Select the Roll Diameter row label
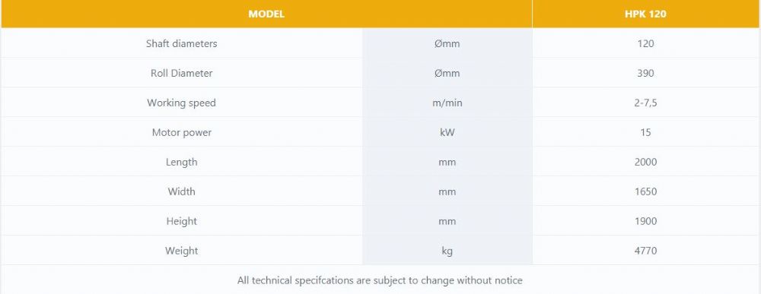Viewport: 761px width, 294px height. [182, 73]
